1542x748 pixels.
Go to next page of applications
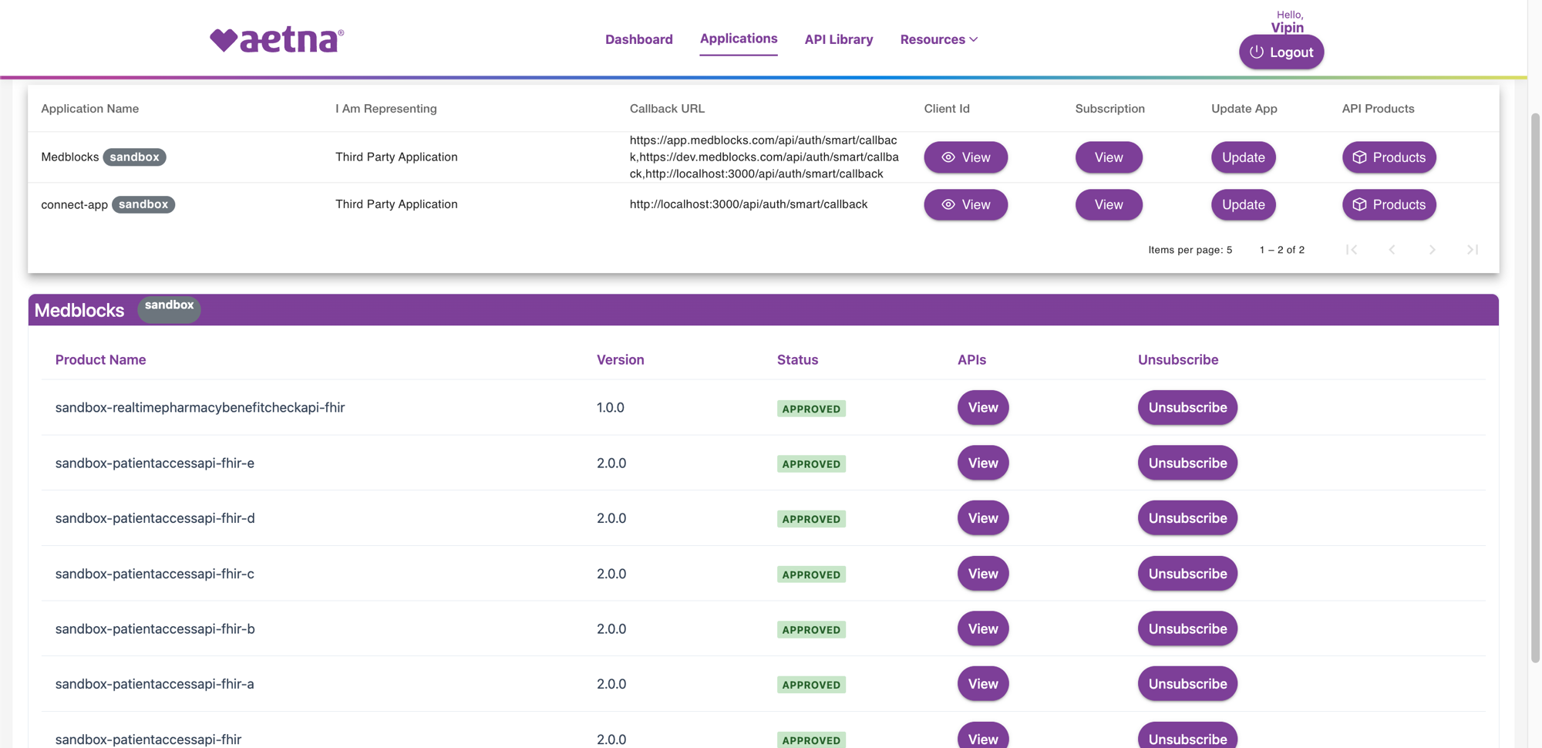[1432, 249]
